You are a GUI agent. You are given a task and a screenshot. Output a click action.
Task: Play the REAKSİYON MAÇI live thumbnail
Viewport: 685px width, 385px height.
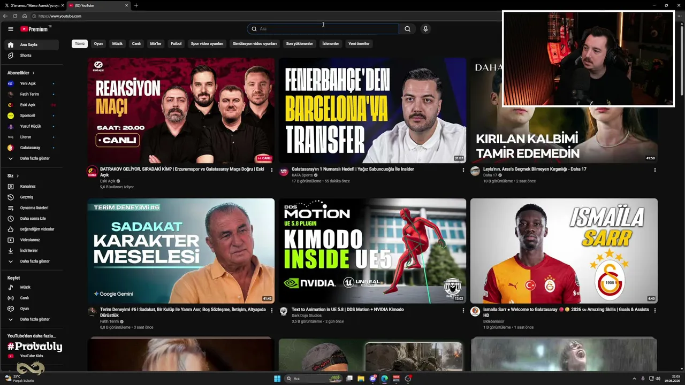(x=181, y=111)
